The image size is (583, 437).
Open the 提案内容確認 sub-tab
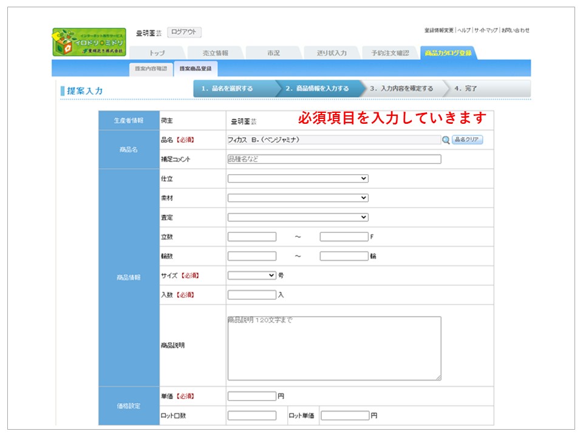151,69
